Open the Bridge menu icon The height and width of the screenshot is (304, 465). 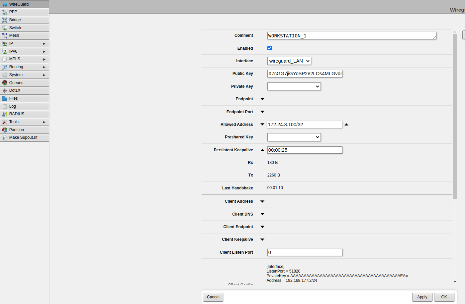5,20
